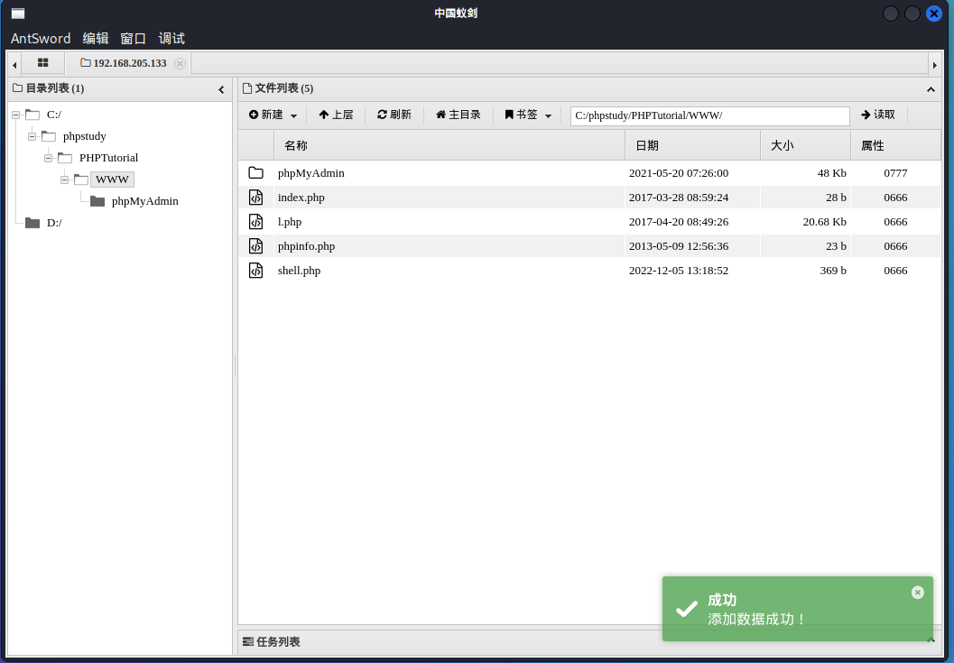
Task: Sort by 大小 column header
Action: 806,145
